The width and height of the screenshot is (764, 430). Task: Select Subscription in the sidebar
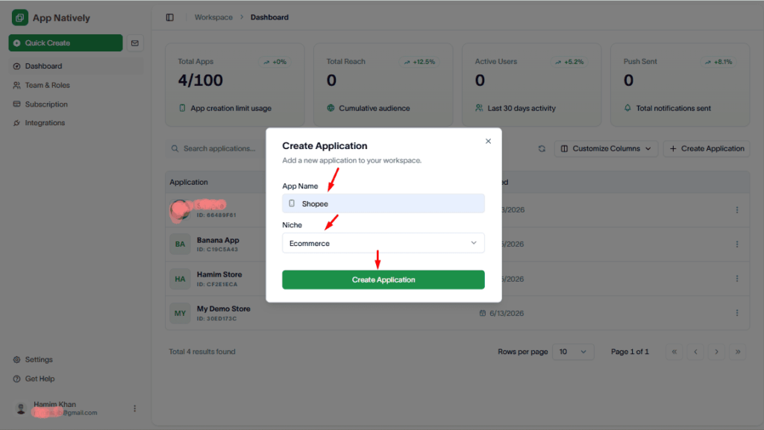pos(46,104)
